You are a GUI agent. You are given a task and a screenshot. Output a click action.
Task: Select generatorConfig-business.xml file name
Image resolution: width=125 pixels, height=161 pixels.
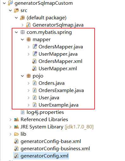55,149
